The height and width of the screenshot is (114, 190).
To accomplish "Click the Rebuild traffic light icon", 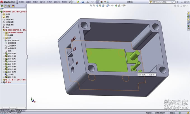I will 101,2.
